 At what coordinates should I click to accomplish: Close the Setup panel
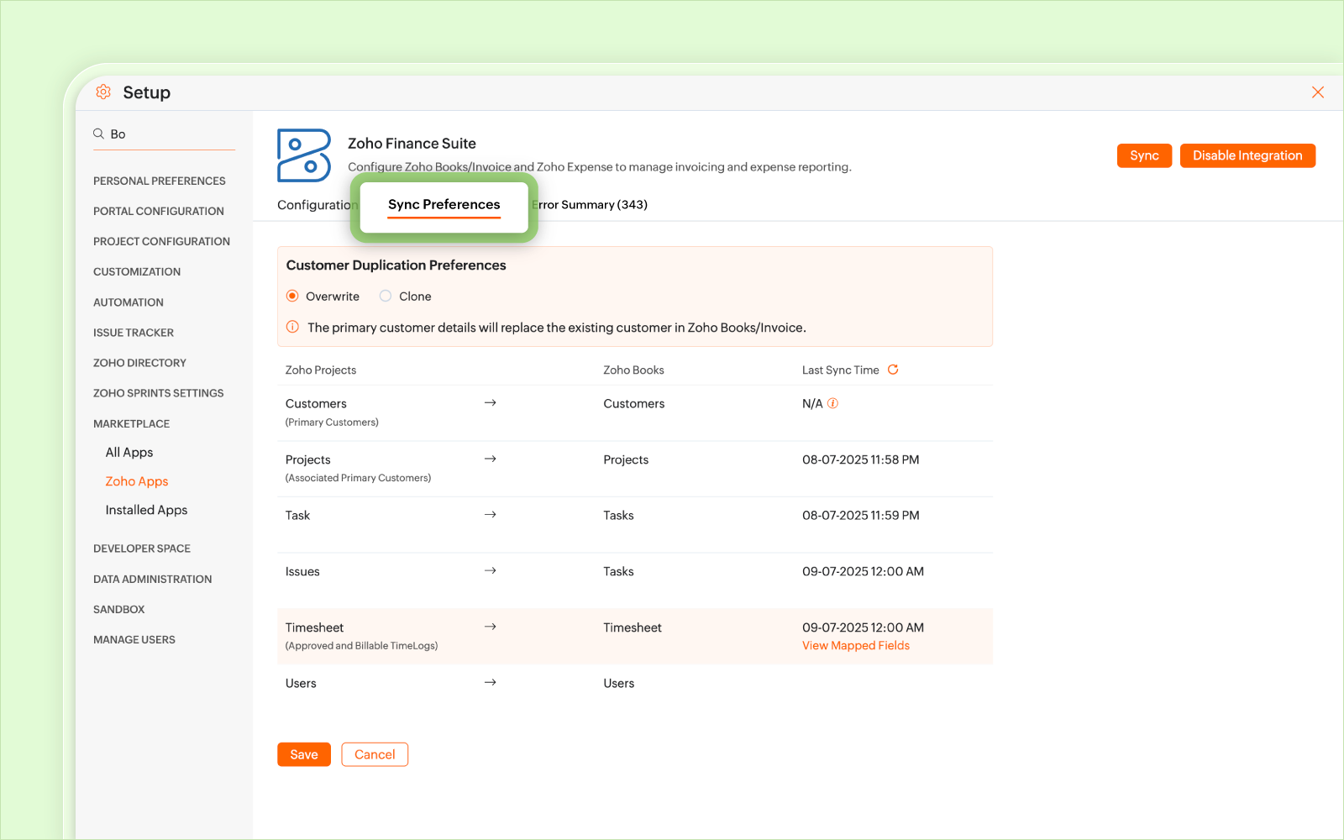[x=1318, y=92]
